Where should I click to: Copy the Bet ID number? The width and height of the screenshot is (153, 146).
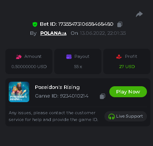120,24
